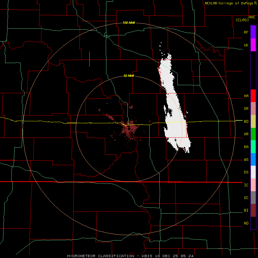Screen dimensions: 258x258
Task: Click the HR green legend swatch
Action: (x=253, y=134)
